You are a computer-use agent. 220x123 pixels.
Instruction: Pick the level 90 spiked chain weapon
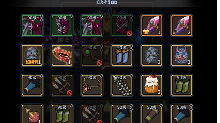(122, 85)
